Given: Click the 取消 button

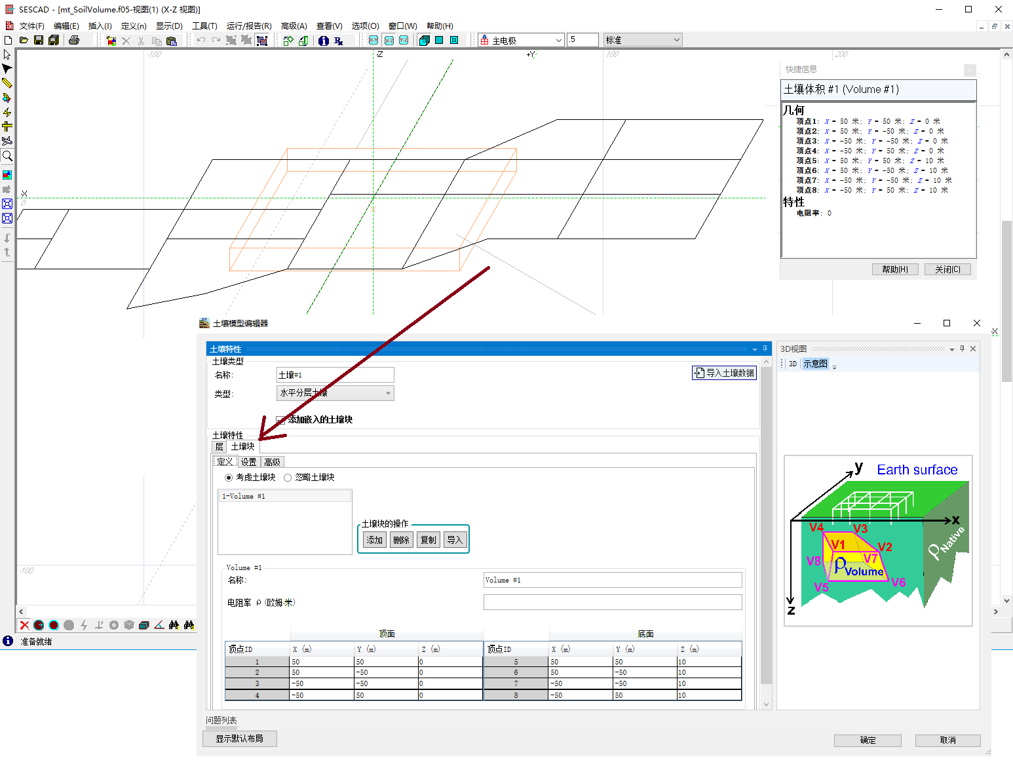Looking at the screenshot, I should pyautogui.click(x=947, y=740).
